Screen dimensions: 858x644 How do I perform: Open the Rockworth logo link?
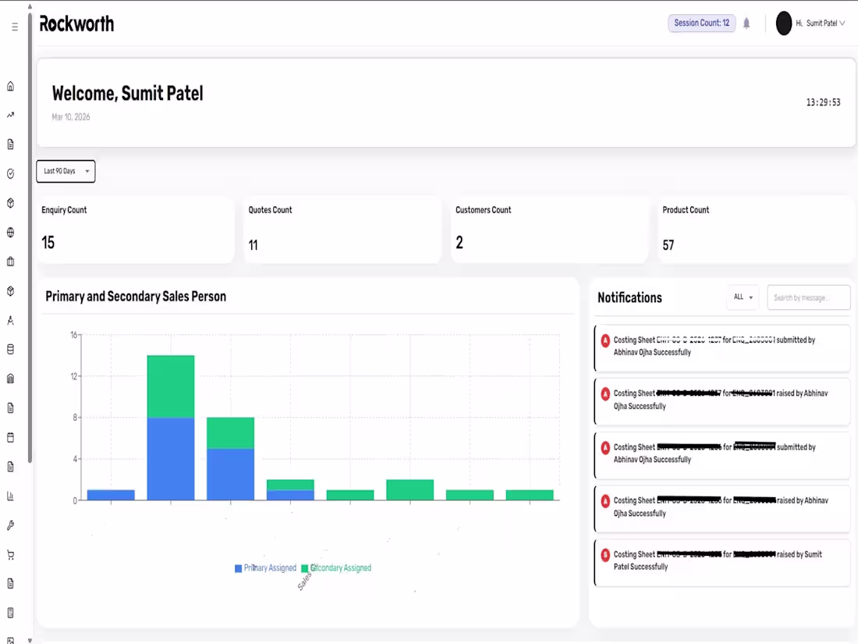click(x=76, y=24)
